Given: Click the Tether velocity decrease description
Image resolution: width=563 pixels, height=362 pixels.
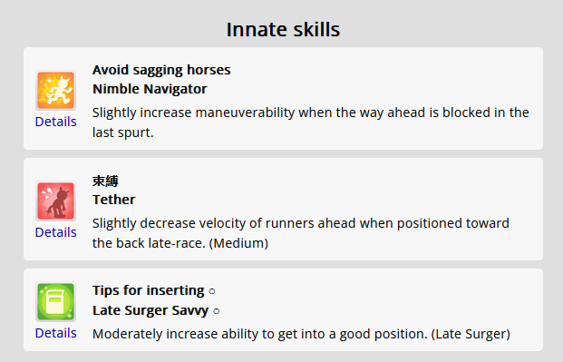Looking at the screenshot, I should click(x=301, y=233).
